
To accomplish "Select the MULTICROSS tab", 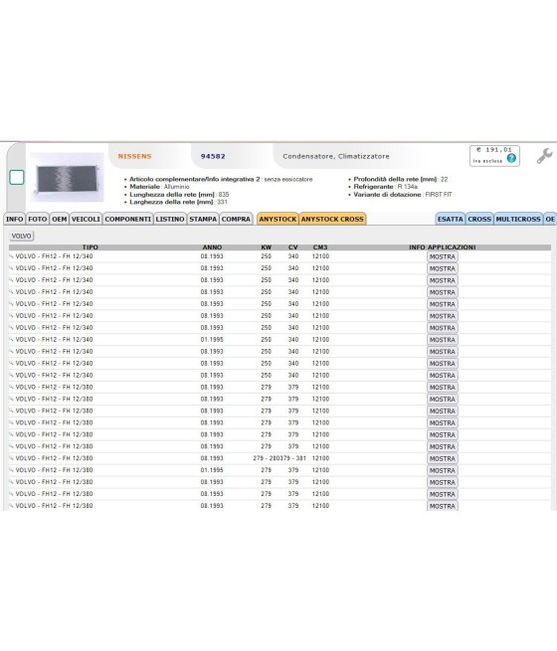I will (518, 219).
